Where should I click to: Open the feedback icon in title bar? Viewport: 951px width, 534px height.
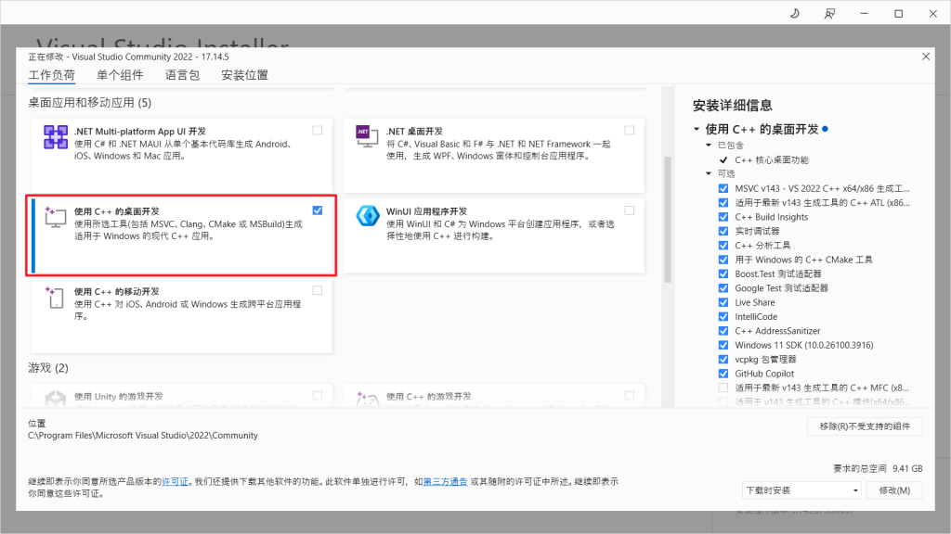[x=829, y=13]
